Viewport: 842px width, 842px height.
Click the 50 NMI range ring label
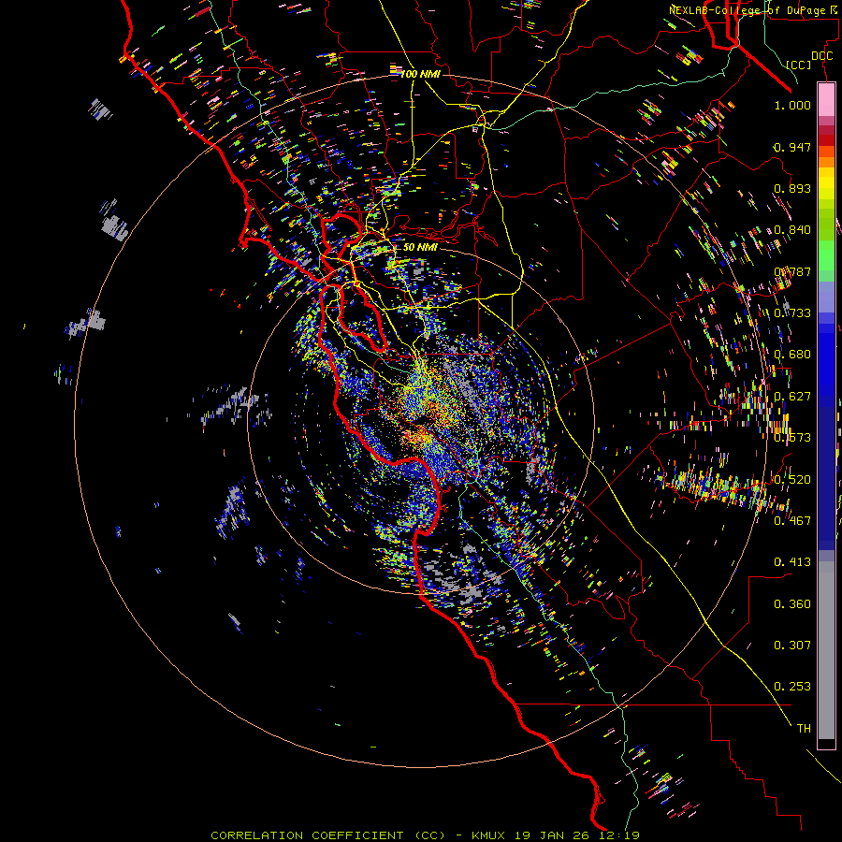click(x=420, y=247)
